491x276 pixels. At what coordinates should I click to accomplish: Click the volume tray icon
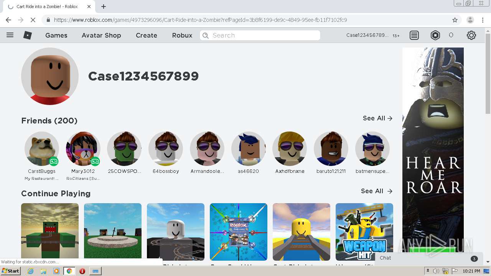(437, 271)
